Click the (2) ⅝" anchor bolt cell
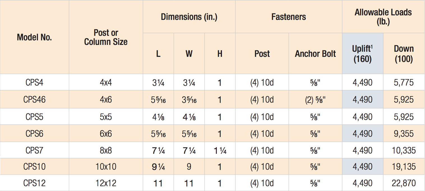 (315, 99)
